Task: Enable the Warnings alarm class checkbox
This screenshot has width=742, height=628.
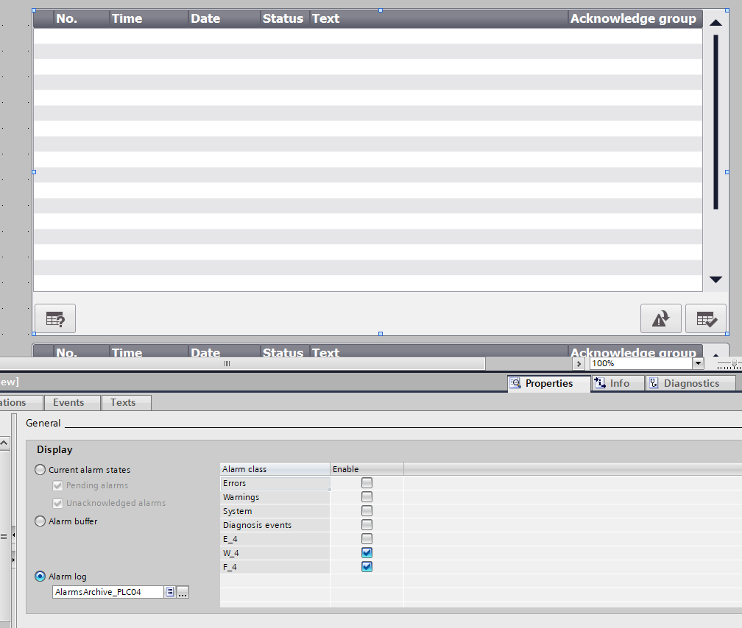Action: tap(367, 497)
